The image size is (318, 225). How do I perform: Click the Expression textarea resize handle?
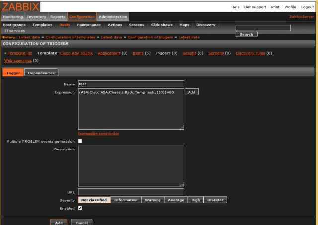pyautogui.click(x=182, y=127)
